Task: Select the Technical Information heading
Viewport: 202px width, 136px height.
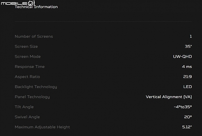Action: point(36,7)
